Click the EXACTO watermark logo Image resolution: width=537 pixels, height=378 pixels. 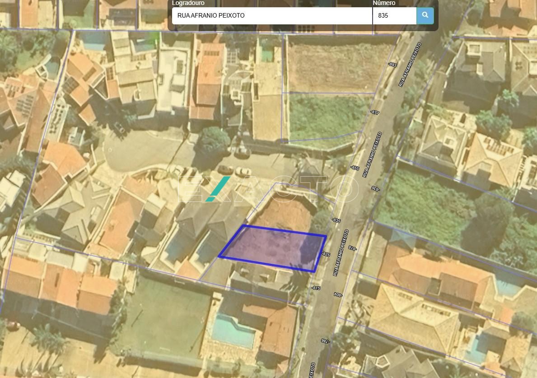pos(268,189)
